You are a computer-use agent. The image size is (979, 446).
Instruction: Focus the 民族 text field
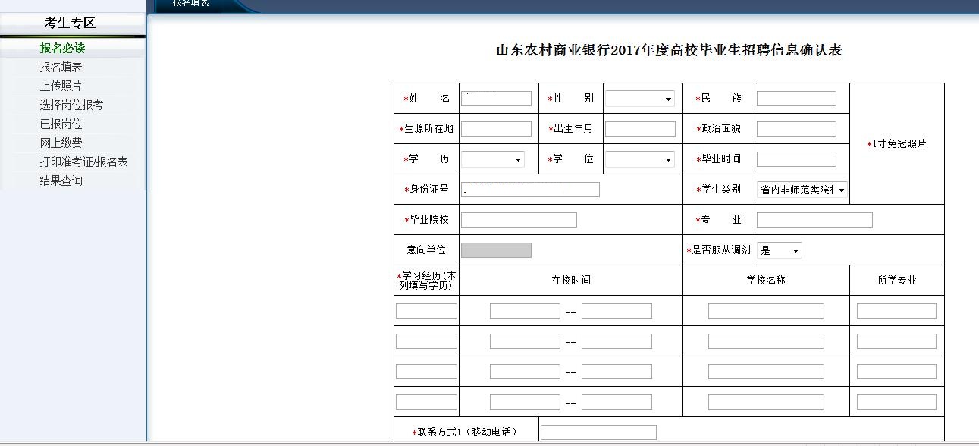(796, 99)
